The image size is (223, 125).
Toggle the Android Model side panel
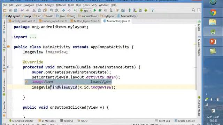[x=199, y=106]
